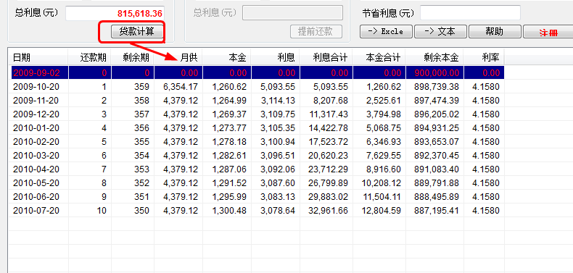
Task: Click the red 注册 register button
Action: [548, 31]
